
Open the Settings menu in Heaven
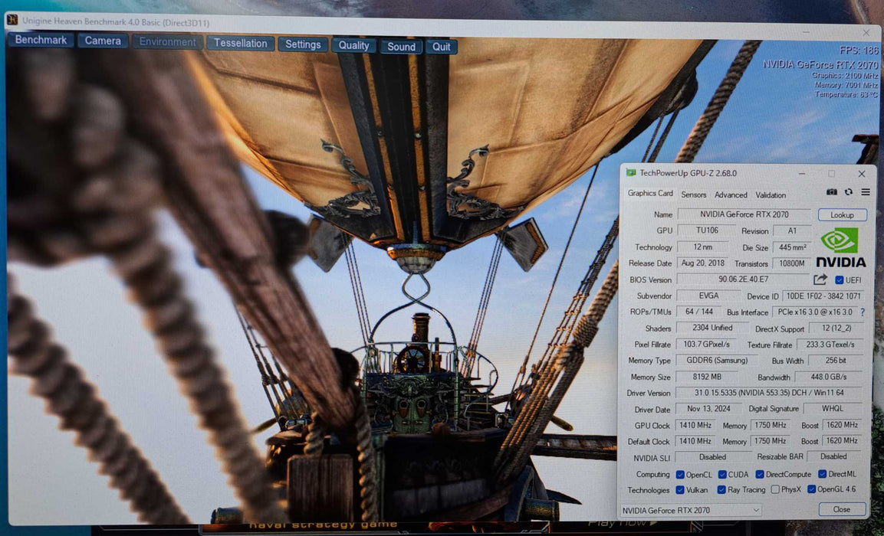[303, 44]
